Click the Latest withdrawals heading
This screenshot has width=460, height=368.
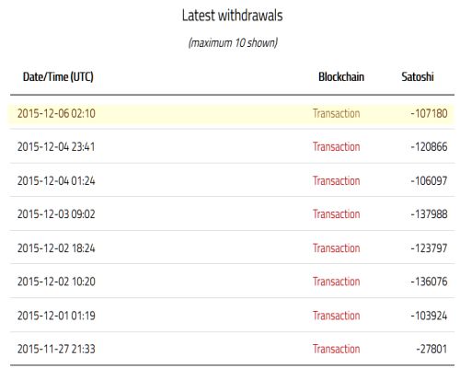(232, 16)
